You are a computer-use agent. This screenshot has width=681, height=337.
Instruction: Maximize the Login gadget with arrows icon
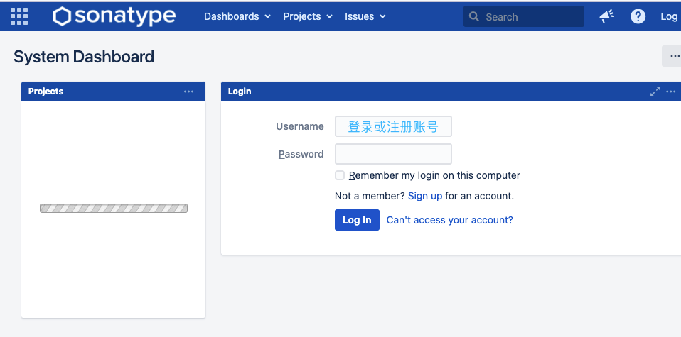(x=655, y=92)
